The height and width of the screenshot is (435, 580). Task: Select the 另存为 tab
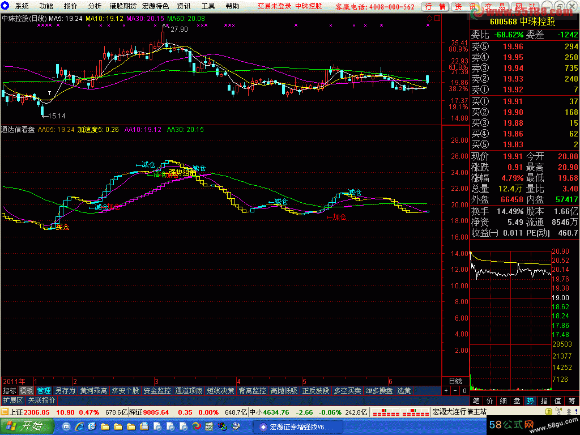point(66,391)
